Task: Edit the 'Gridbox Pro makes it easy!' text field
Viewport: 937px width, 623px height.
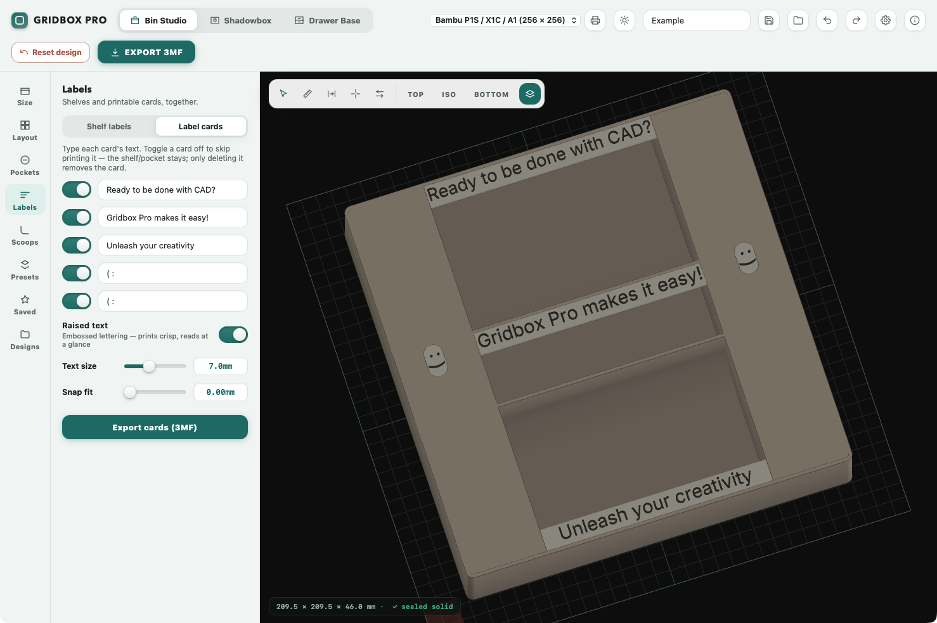Action: click(172, 217)
